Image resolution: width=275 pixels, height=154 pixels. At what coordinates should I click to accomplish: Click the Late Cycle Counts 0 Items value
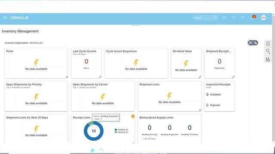[86, 62]
